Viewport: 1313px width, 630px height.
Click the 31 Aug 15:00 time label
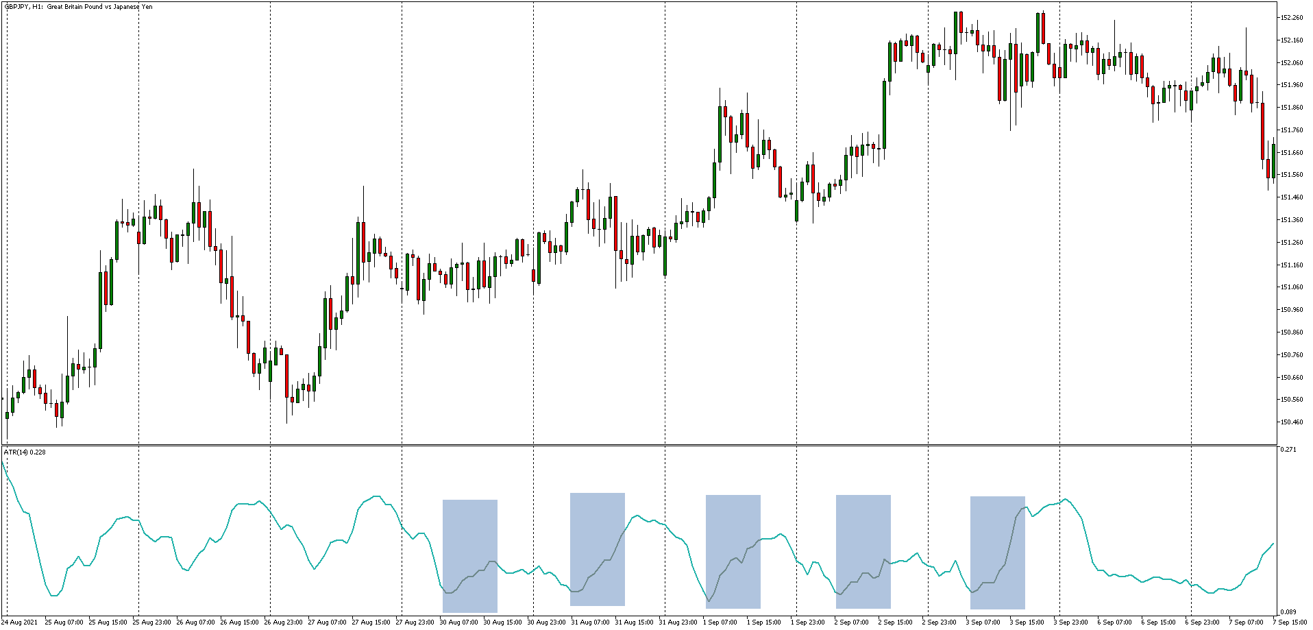pyautogui.click(x=634, y=622)
